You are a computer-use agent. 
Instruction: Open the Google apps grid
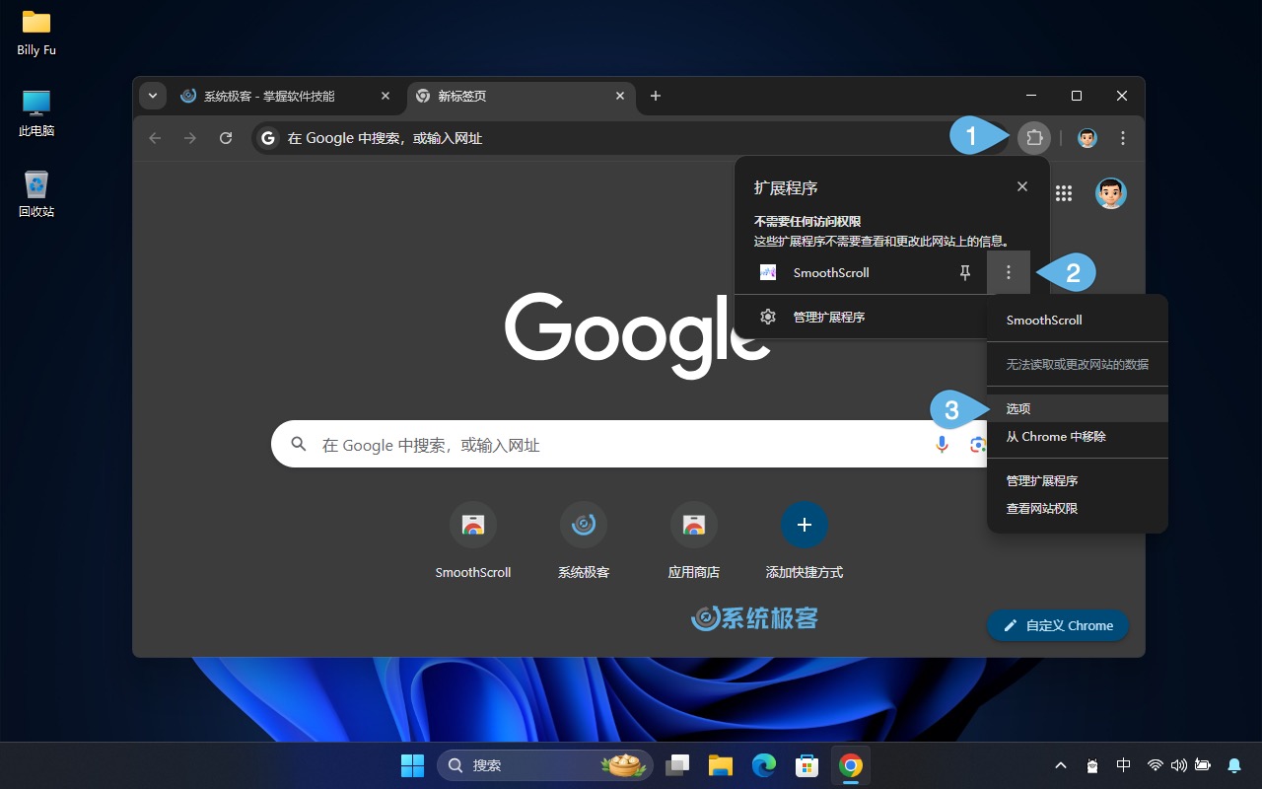click(x=1064, y=193)
